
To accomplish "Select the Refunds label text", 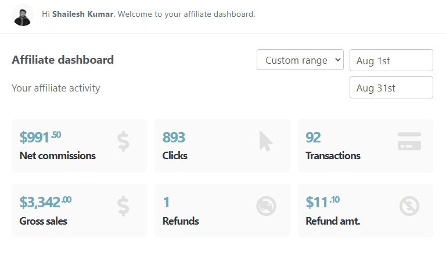I will click(181, 221).
